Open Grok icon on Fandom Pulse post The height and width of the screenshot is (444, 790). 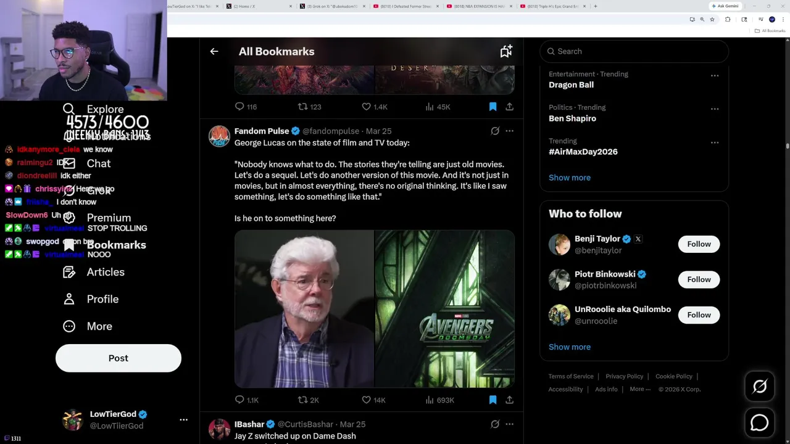pyautogui.click(x=495, y=131)
